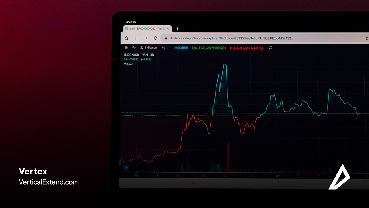Screen dimensions: 369x208
Task: Exit fullscreen chart mode icon
Action: [x=270, y=47]
